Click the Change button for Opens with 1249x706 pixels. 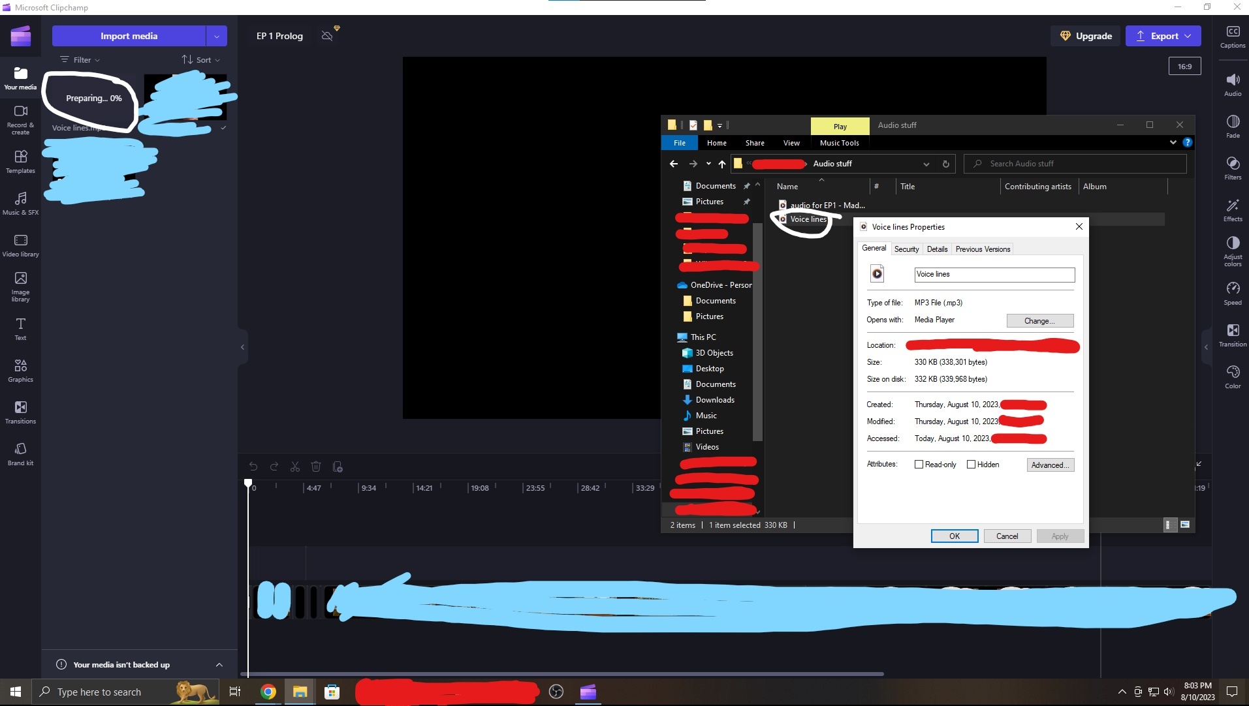[x=1039, y=320]
